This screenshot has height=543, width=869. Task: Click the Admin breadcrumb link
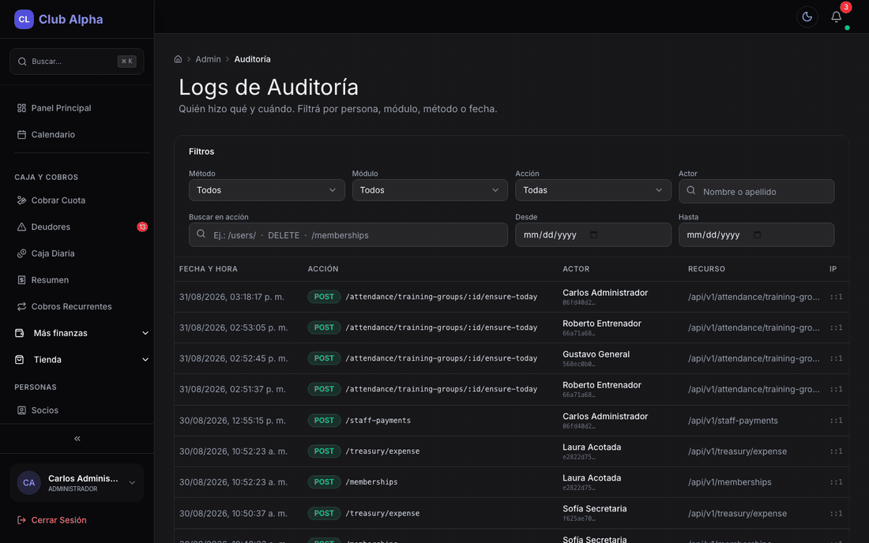(x=208, y=59)
